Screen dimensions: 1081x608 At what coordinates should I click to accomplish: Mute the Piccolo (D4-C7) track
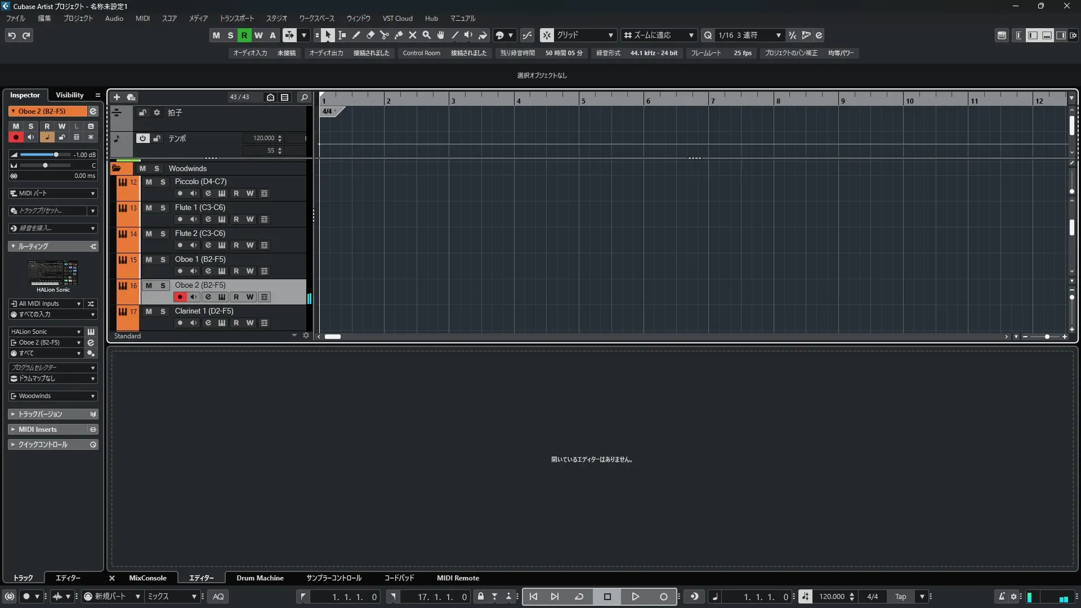click(x=149, y=182)
